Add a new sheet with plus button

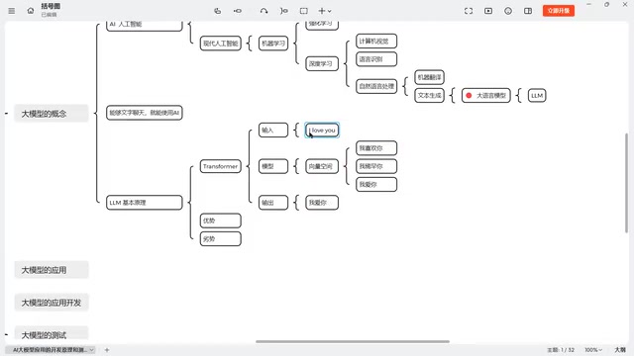pos(107,349)
